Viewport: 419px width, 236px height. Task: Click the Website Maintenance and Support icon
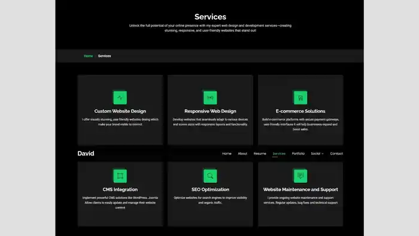click(300, 176)
